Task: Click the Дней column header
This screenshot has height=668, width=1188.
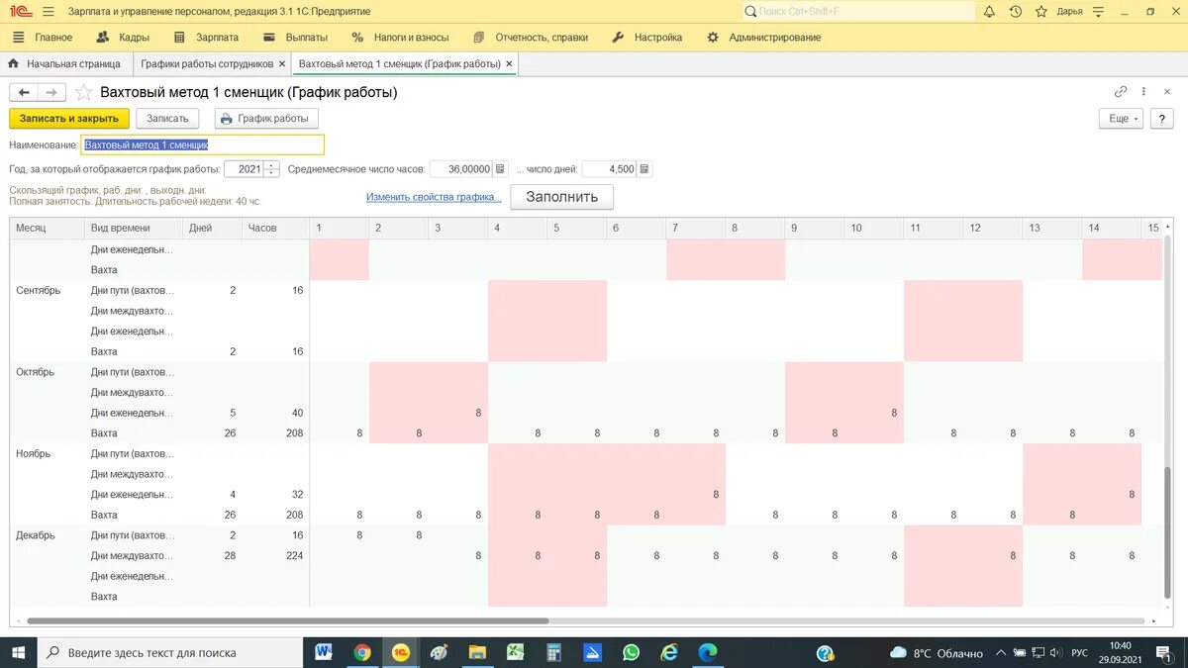Action: click(x=212, y=228)
